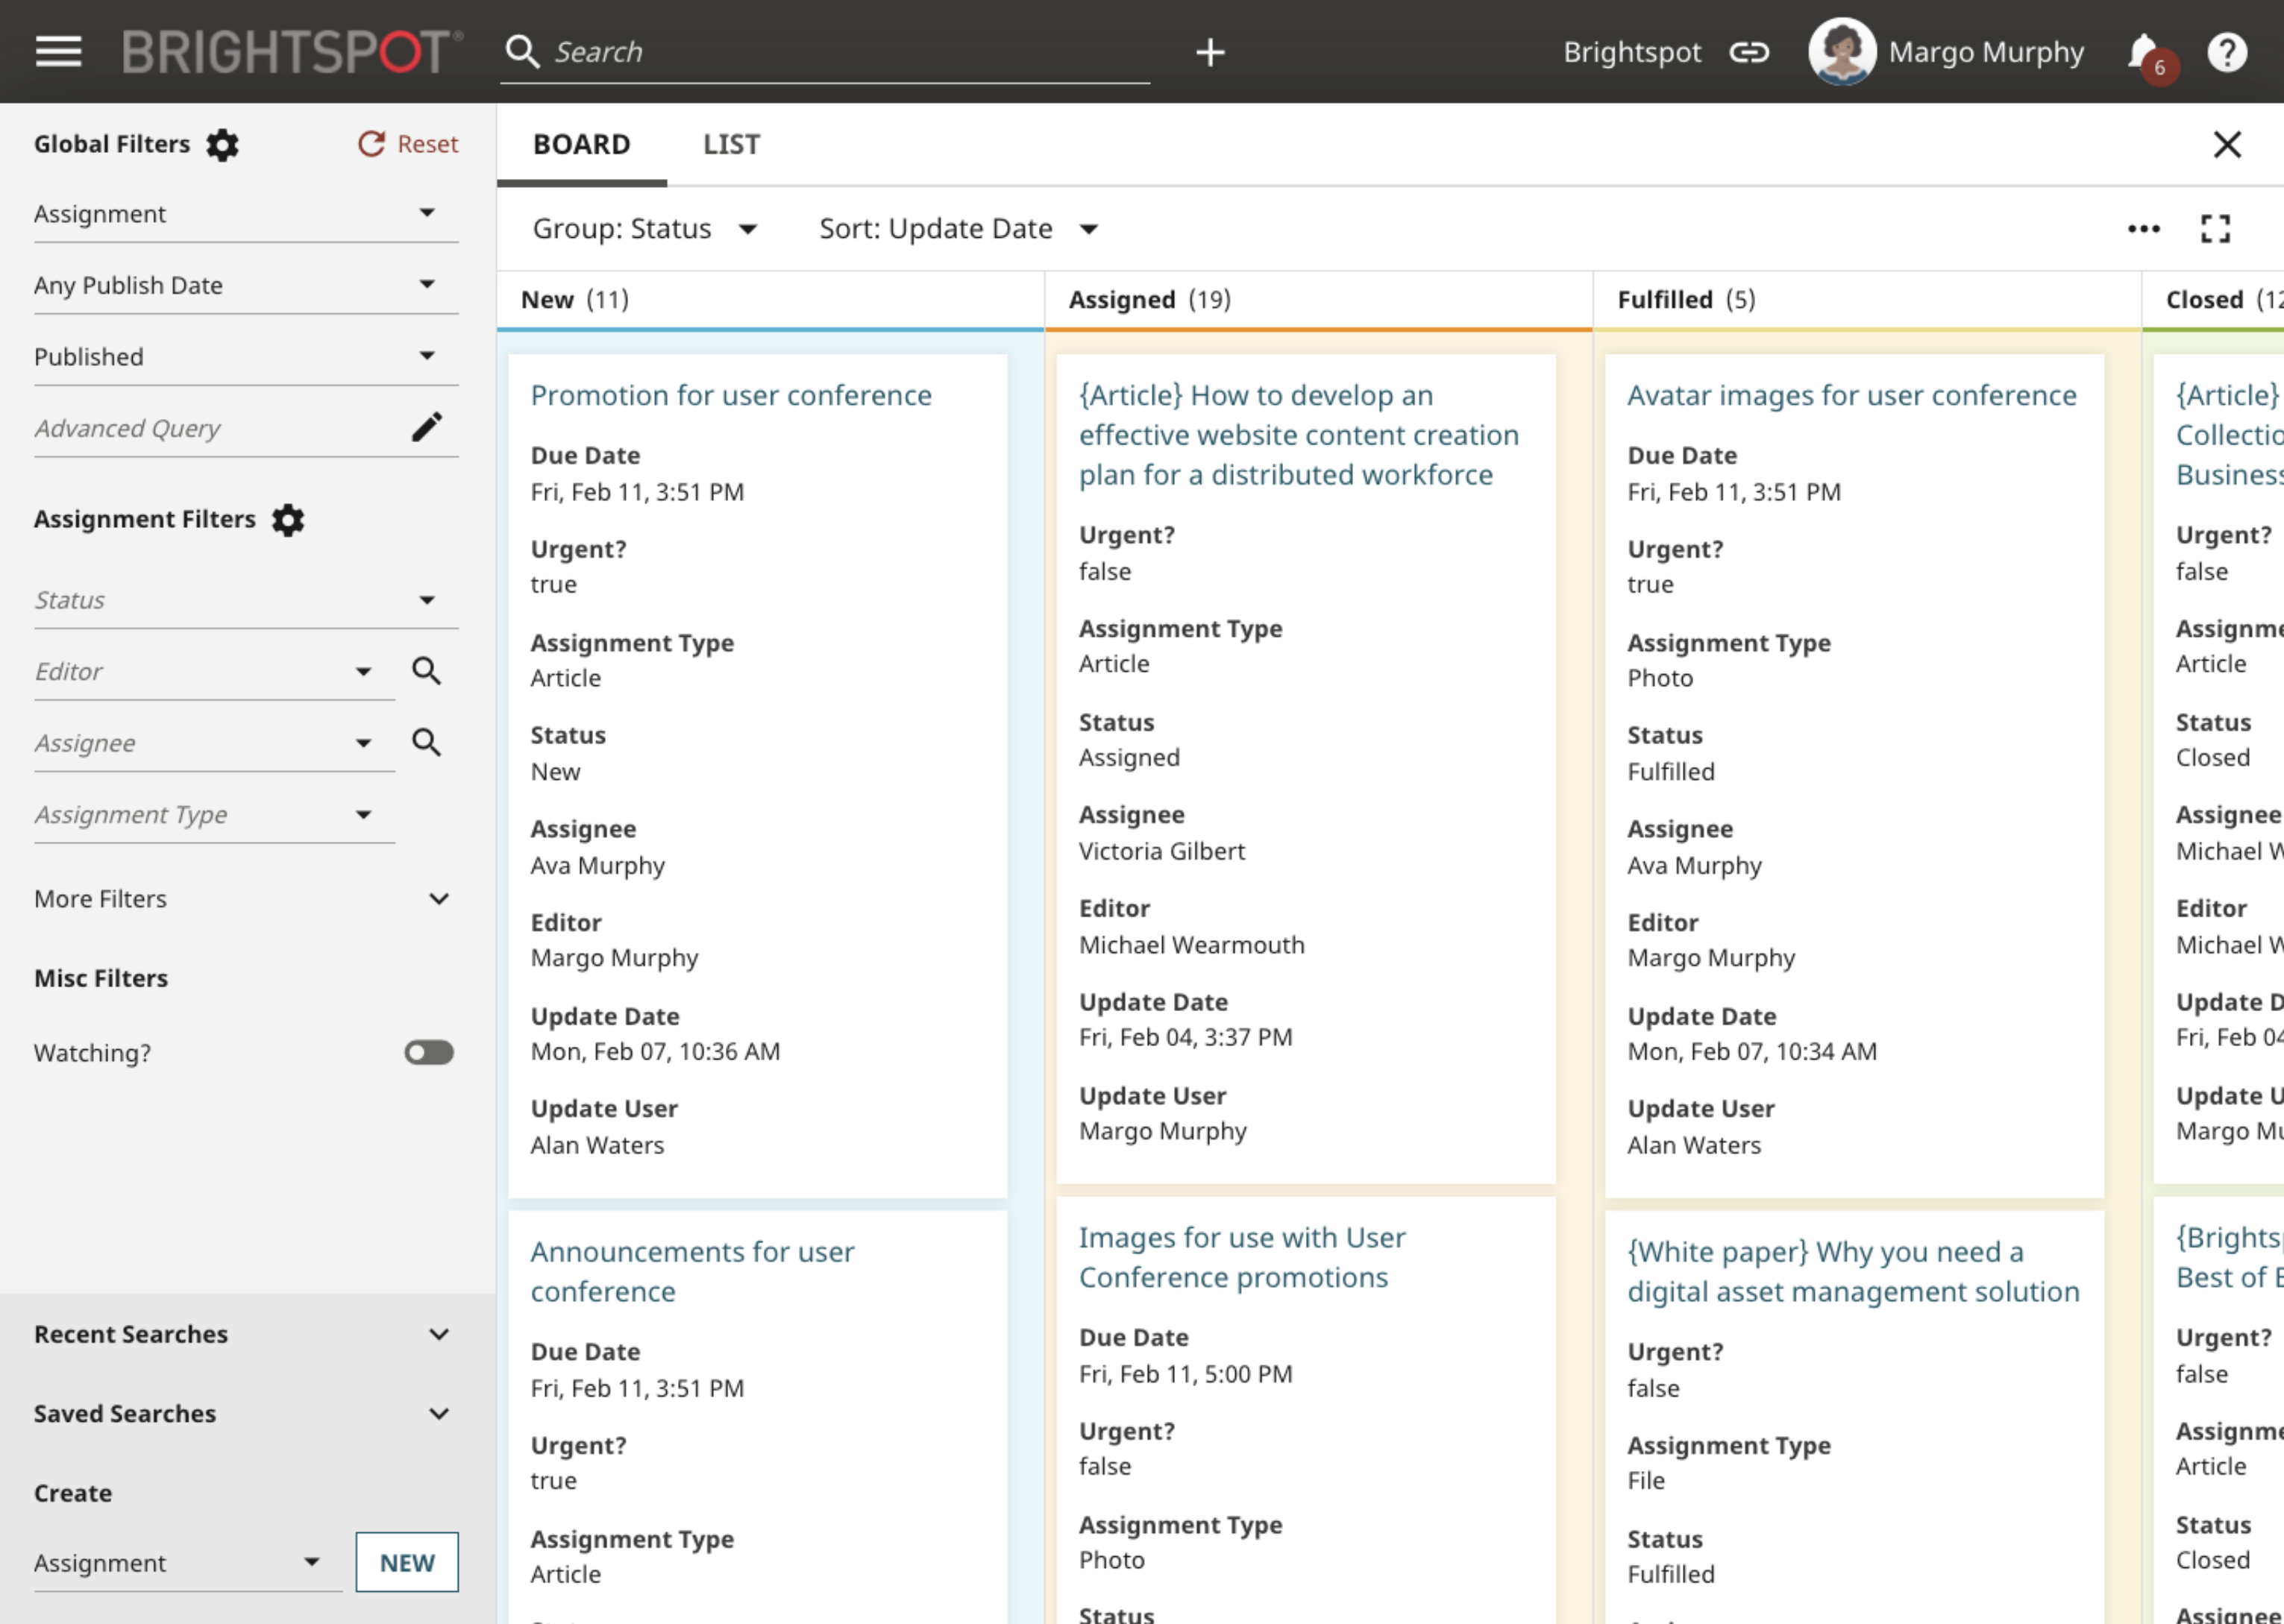Switch to the BOARD tab
Viewport: 2284px width, 1624px height.
coord(581,145)
